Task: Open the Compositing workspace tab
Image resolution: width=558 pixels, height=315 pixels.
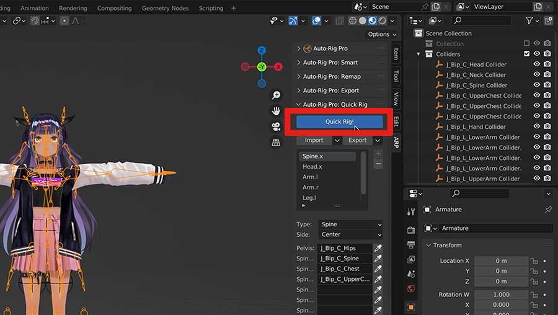Action: (114, 8)
